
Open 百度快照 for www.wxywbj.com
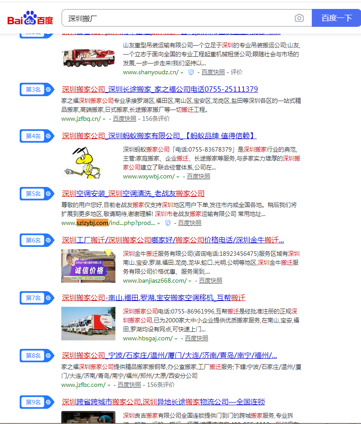[x=199, y=176]
